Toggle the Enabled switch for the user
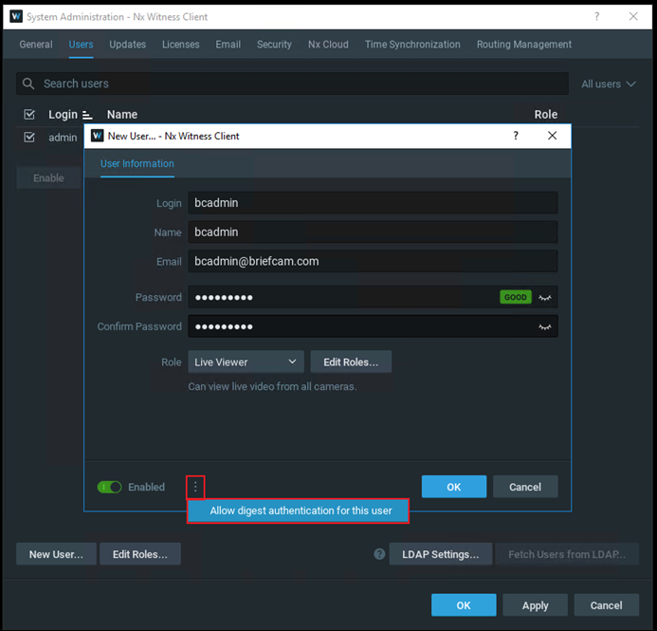The width and height of the screenshot is (657, 631). coord(109,487)
